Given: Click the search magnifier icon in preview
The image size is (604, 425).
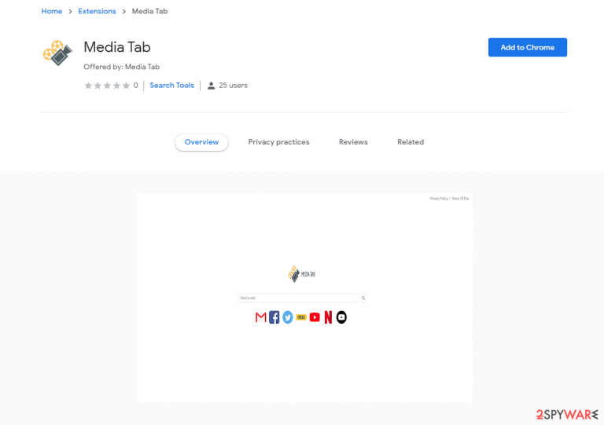Looking at the screenshot, I should [x=363, y=298].
